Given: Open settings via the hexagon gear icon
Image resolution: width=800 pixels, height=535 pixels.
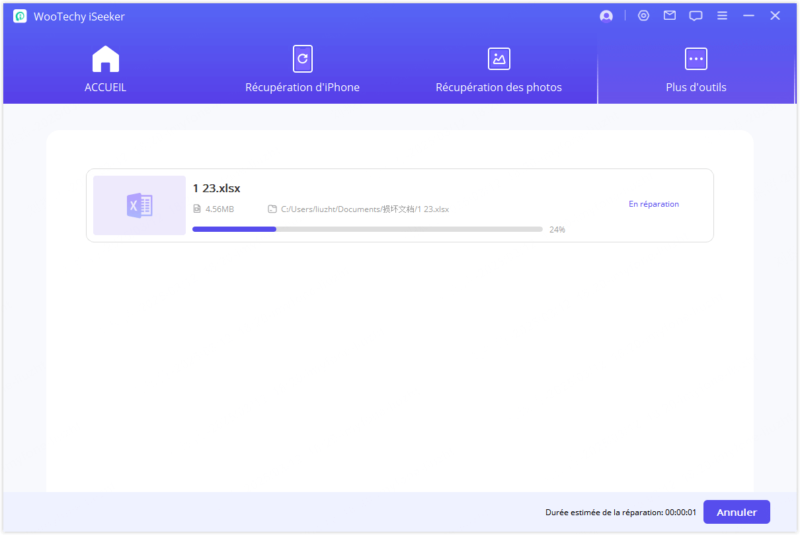Looking at the screenshot, I should [x=643, y=16].
